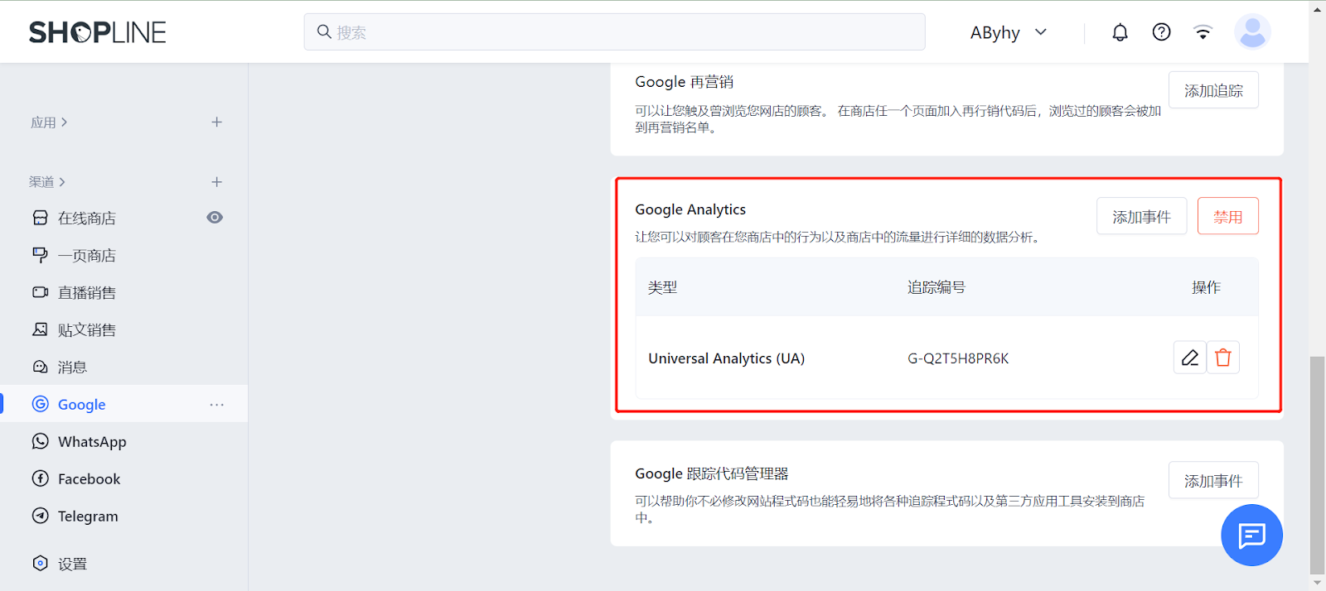
Task: Open the user avatar profile icon
Action: point(1251,32)
